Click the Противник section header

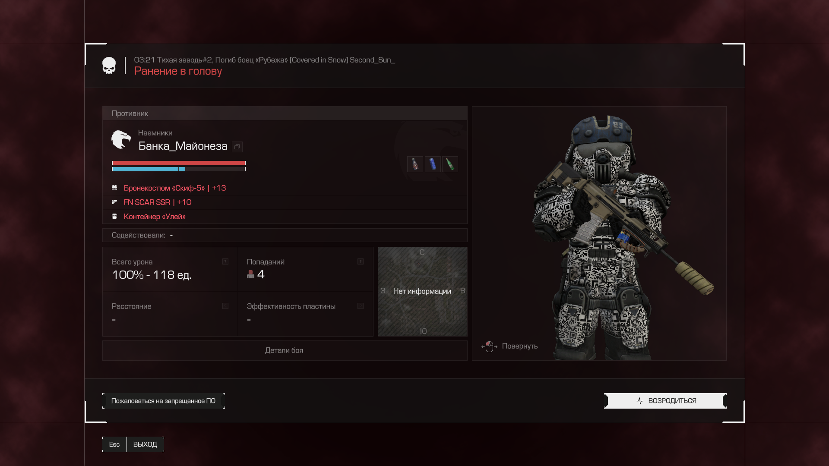285,113
